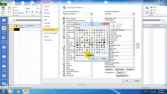Image resolution: width=167 pixels, height=94 pixels.
Task: Open the Customize the Ribbon Tool Tabs dropdown
Action: (133, 14)
